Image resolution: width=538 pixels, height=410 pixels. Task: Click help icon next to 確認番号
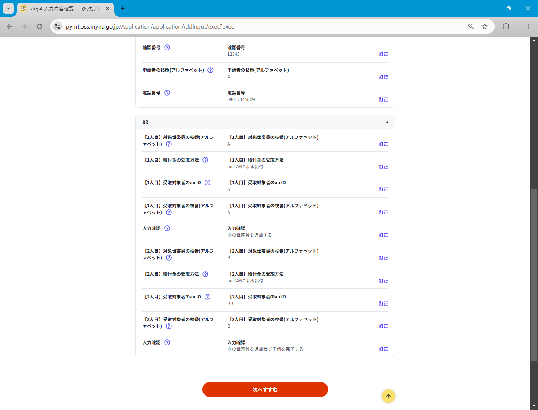pos(167,47)
